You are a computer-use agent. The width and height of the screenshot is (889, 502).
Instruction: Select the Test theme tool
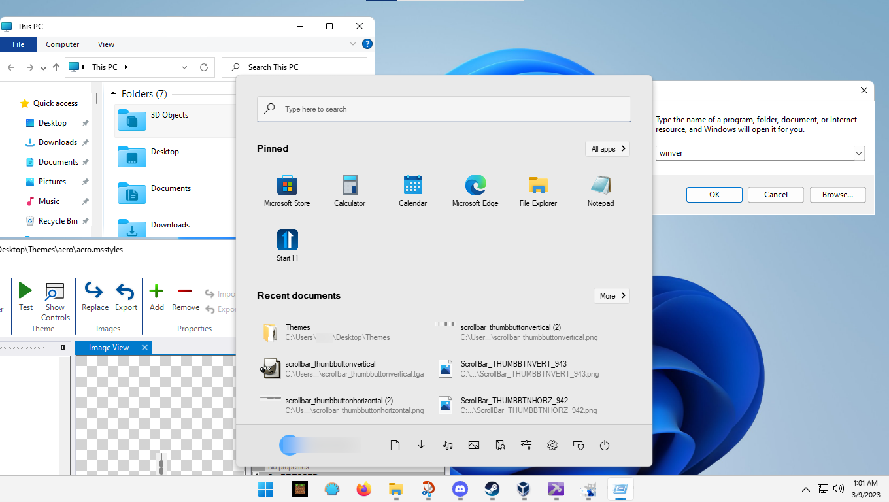(25, 295)
